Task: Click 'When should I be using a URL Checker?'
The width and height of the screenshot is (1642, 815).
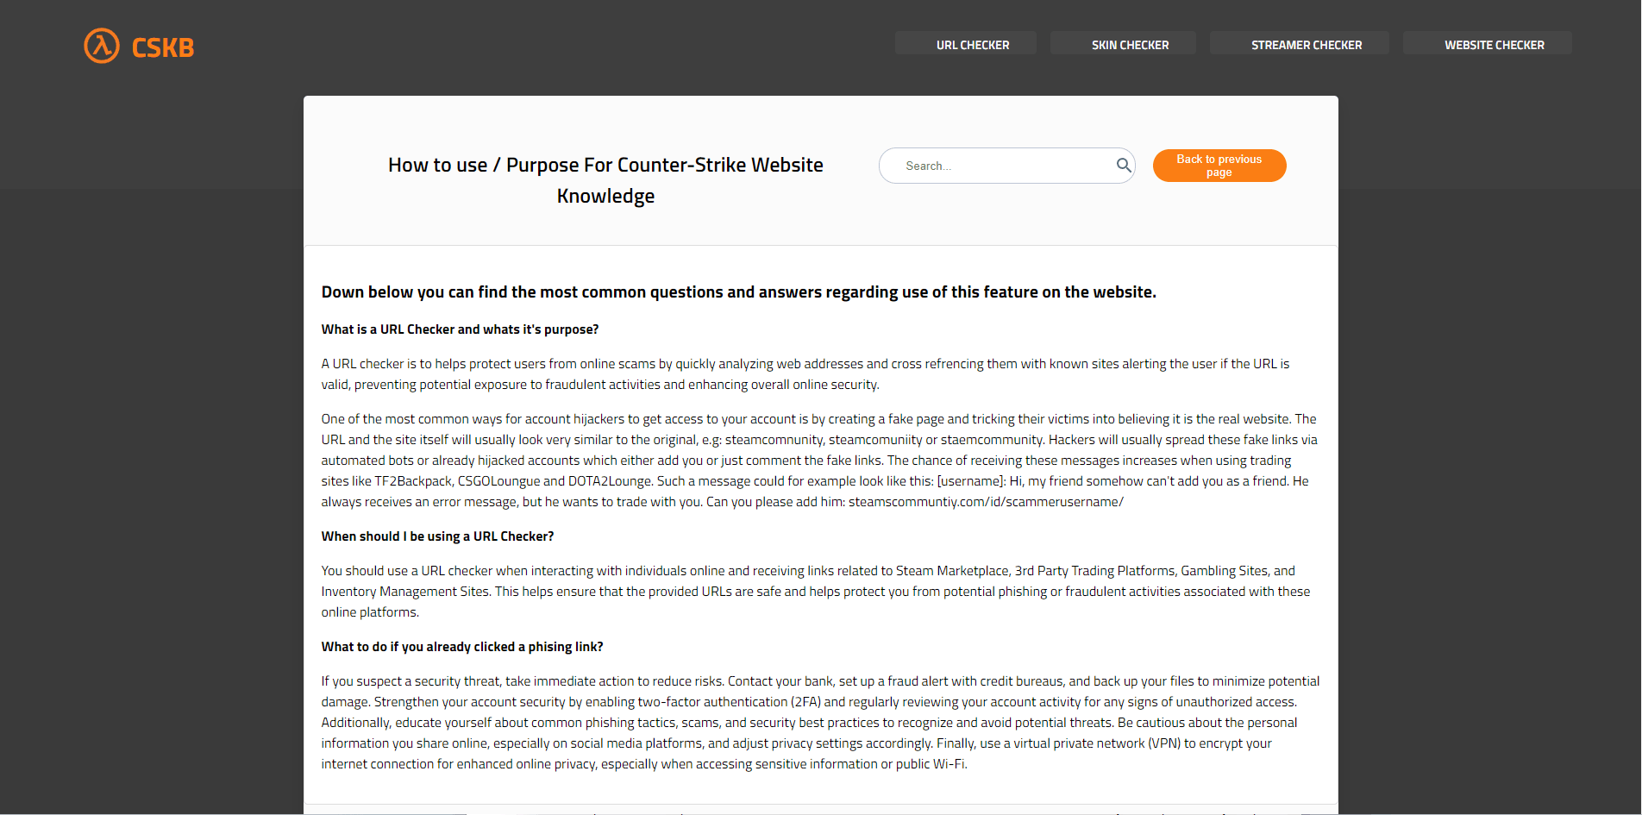Action: pos(437,536)
